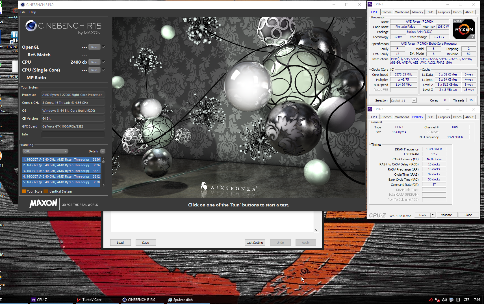
Task: Click the CES language indicator in taskbar
Action: (466, 300)
